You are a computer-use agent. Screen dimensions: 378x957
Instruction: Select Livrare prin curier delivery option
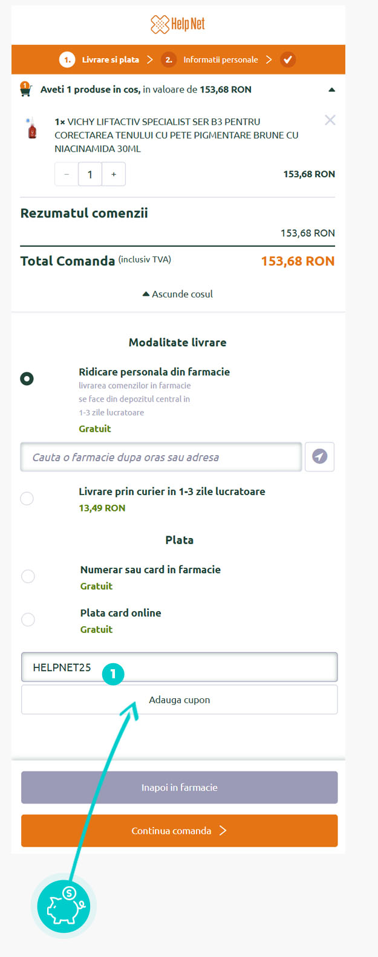pos(27,498)
